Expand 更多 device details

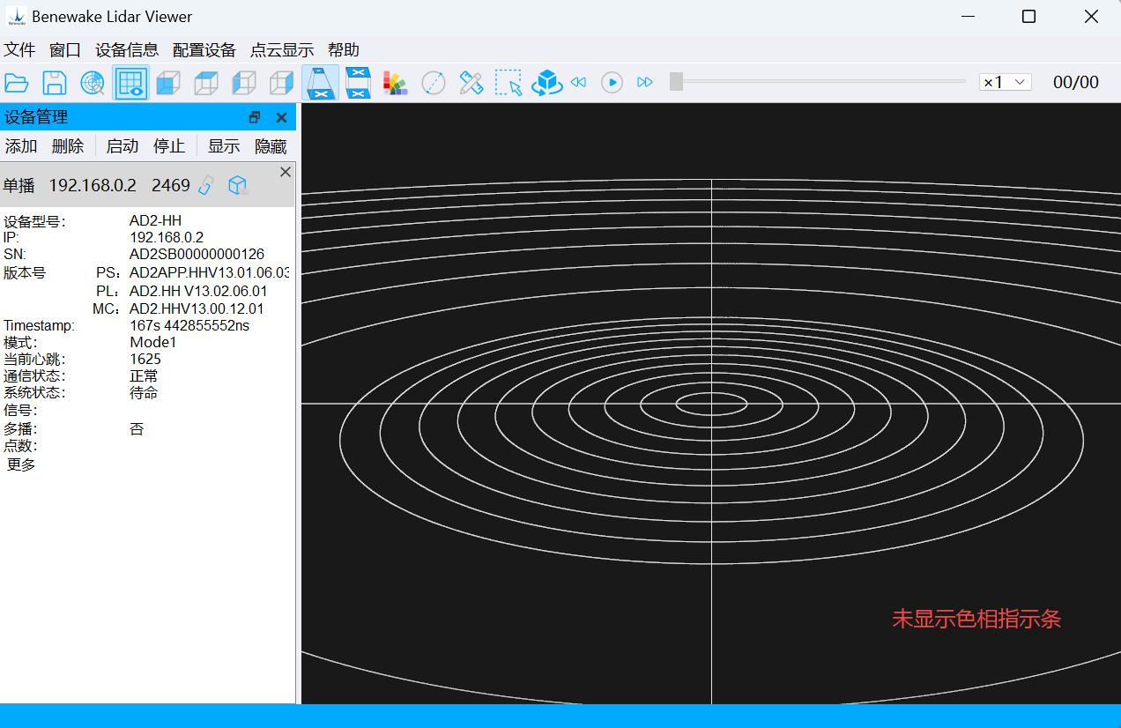point(21,464)
